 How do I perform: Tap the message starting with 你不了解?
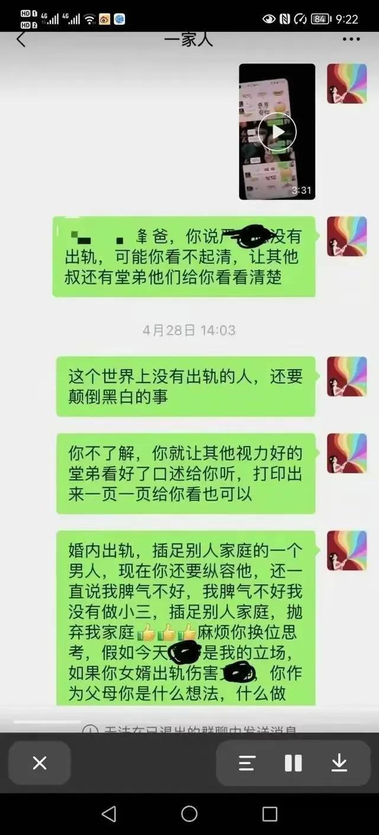(x=186, y=473)
